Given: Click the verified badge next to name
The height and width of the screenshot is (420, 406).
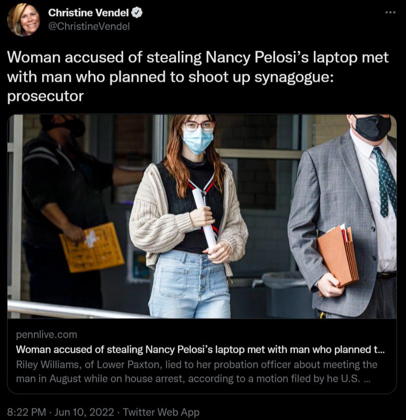Looking at the screenshot, I should point(137,13).
